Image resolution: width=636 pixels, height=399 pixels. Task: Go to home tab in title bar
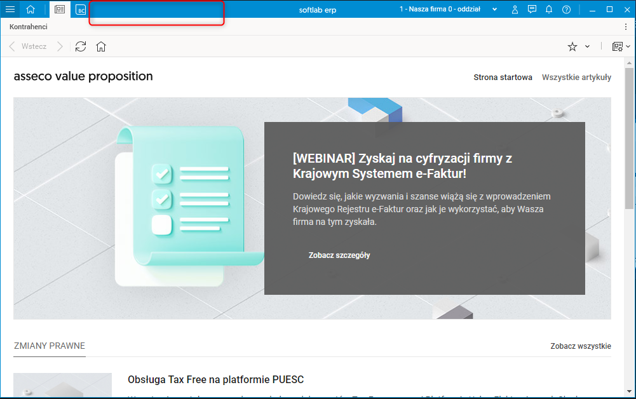[x=30, y=10]
